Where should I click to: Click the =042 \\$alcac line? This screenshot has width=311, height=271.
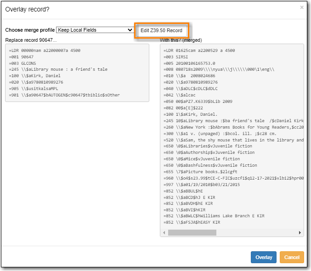[x=179, y=95]
